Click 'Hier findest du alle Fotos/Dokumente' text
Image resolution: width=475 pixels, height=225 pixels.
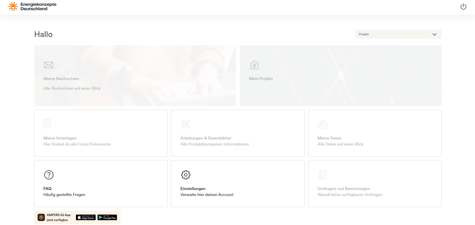coord(77,144)
